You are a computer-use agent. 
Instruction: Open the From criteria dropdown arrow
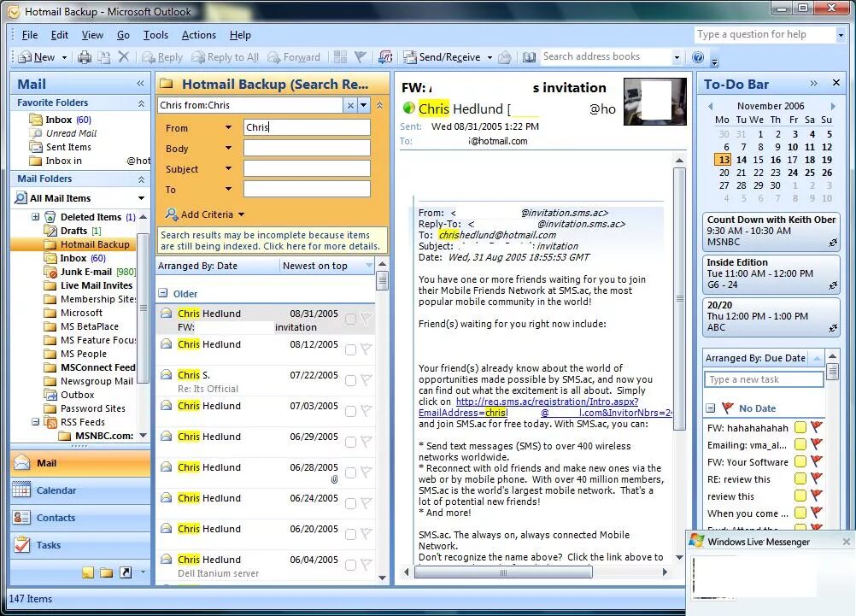228,127
